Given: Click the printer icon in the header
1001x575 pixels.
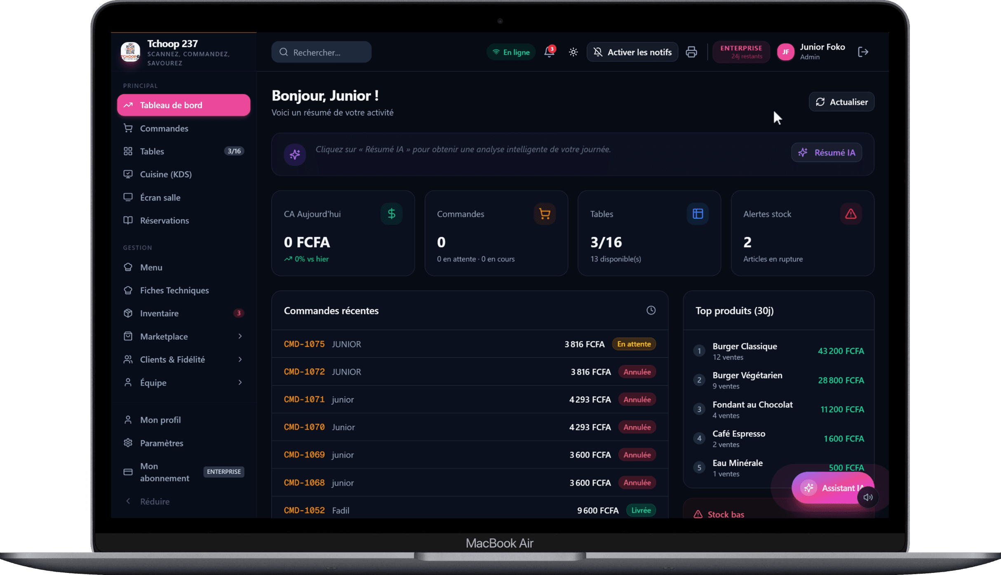Looking at the screenshot, I should coord(691,52).
